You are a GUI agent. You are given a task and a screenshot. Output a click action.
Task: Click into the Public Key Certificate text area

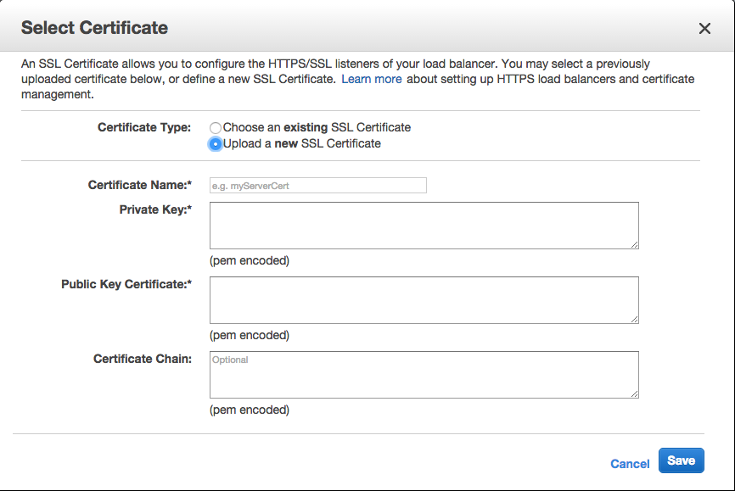click(424, 300)
